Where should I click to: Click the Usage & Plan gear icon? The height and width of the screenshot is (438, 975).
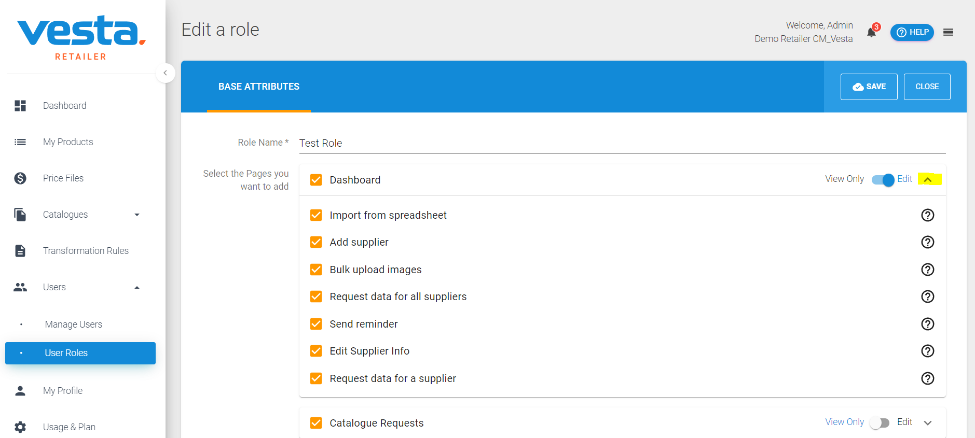[x=20, y=427]
